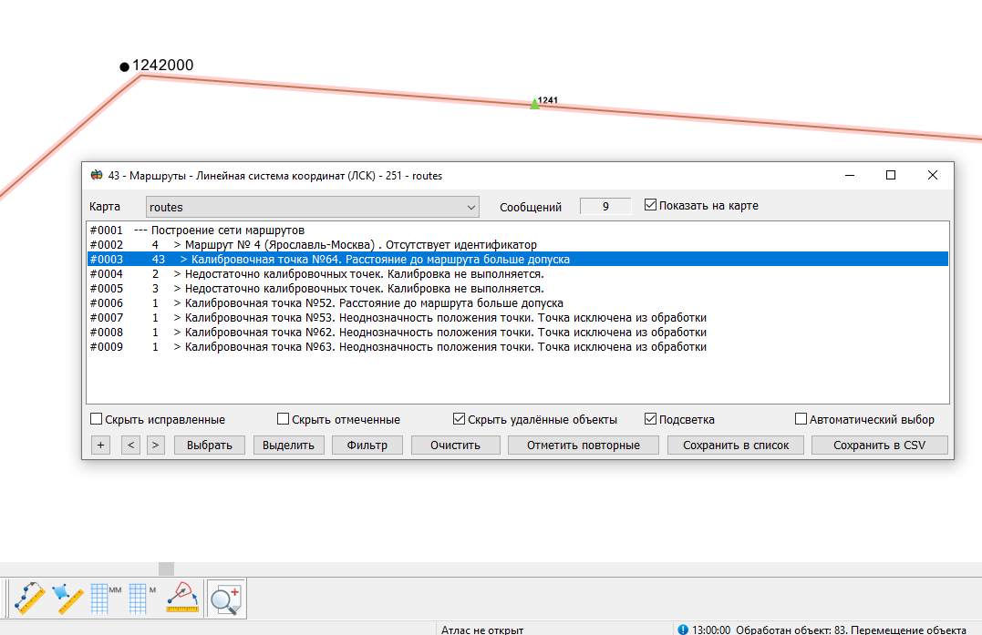
Task: Open the 'Карта' routes dropdown
Action: pyautogui.click(x=313, y=207)
